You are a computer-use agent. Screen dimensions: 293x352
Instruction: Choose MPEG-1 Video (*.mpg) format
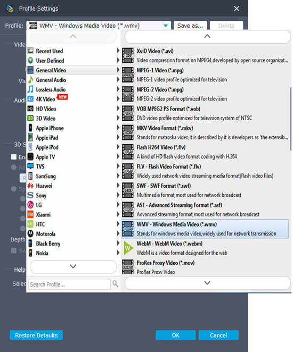click(x=205, y=75)
